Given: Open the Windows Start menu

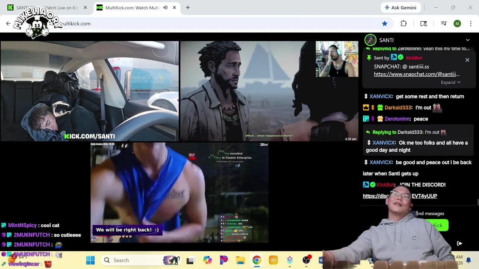Looking at the screenshot, I should point(90,260).
